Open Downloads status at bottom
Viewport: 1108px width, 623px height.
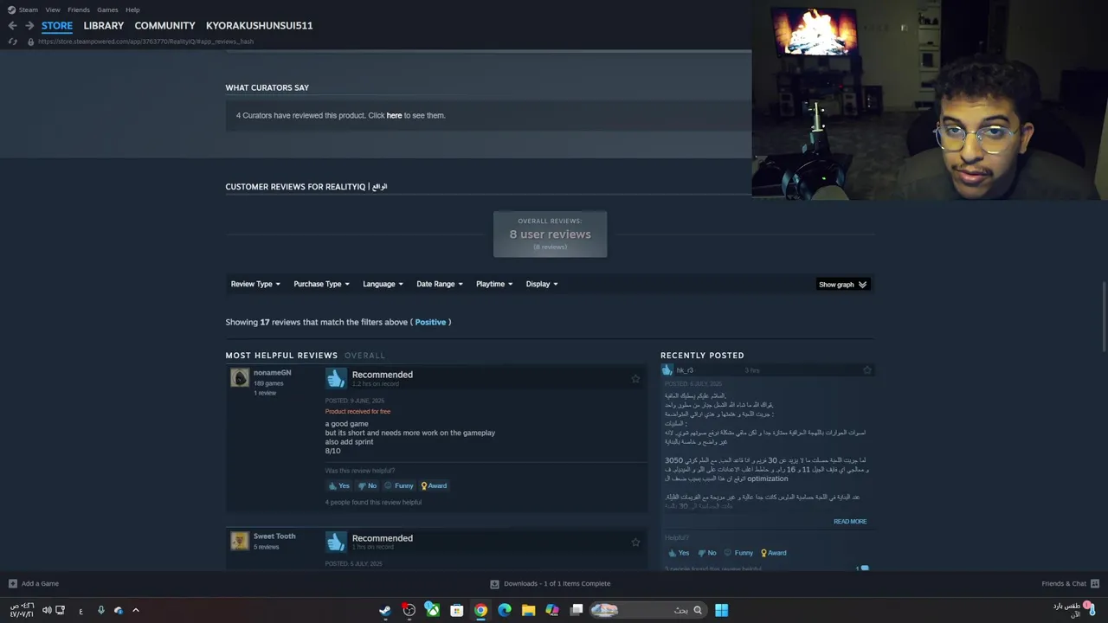[551, 583]
